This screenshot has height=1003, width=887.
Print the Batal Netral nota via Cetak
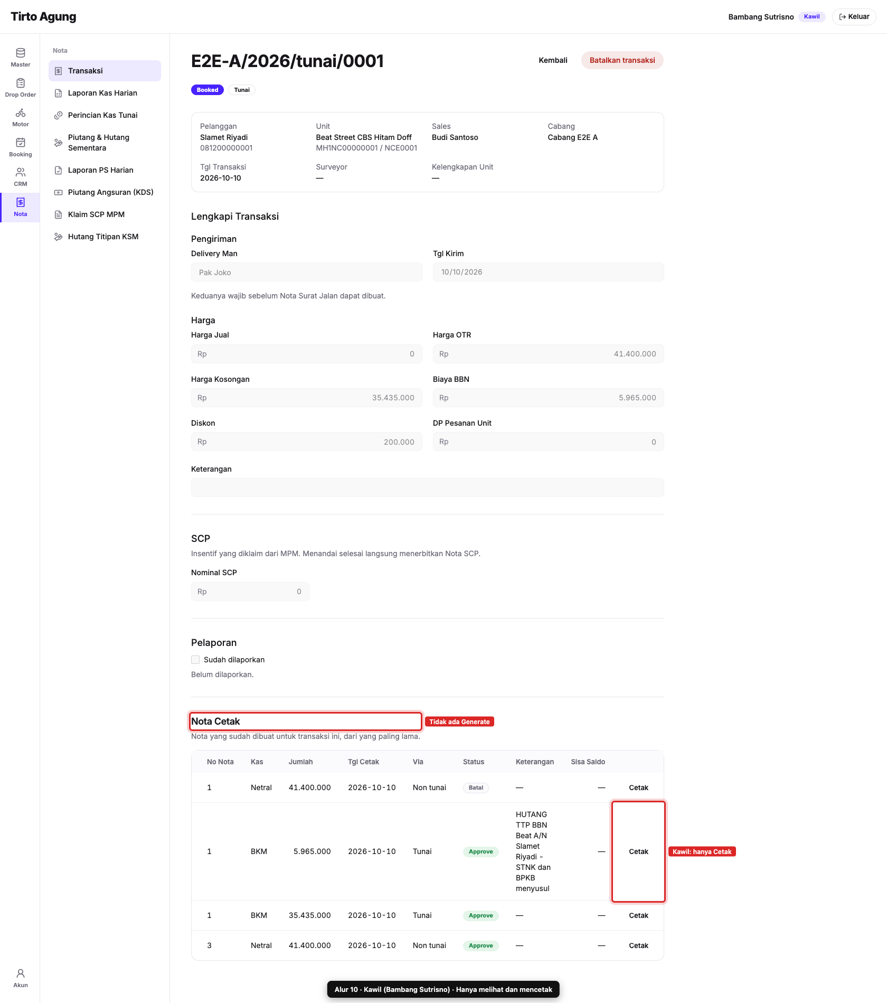click(x=638, y=788)
